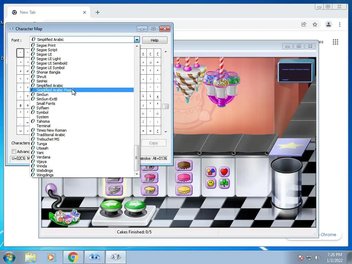Click font list scroll up arrow
The image size is (352, 264).
click(x=137, y=46)
